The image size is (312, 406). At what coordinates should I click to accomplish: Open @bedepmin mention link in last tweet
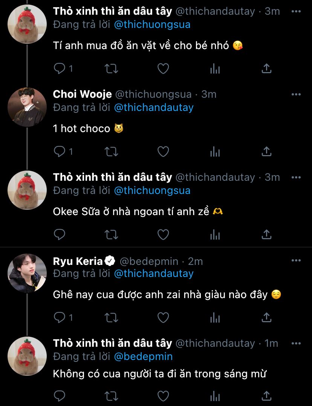point(143,356)
